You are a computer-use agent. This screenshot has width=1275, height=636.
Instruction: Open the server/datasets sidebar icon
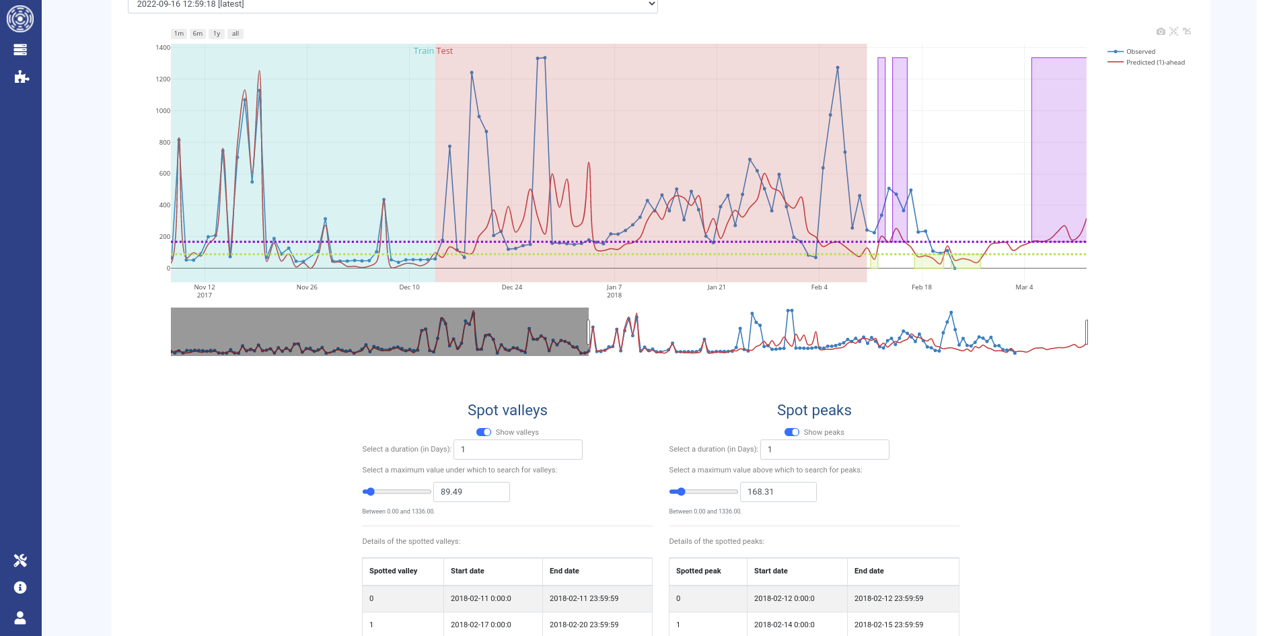click(20, 50)
